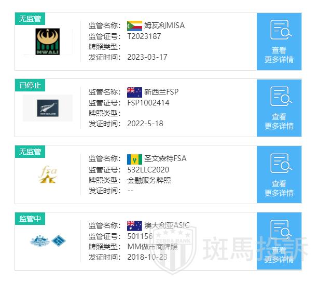The height and width of the screenshot is (281, 318).
Task: Open the Australian ASIC crest logo
Action: click(x=48, y=241)
